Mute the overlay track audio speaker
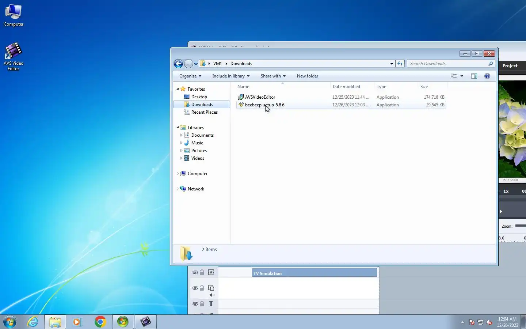Viewport: 526px width, 329px height. (212, 295)
